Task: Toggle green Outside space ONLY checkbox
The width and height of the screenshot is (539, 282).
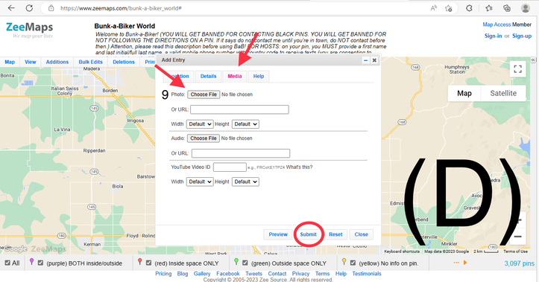Action: point(245,263)
